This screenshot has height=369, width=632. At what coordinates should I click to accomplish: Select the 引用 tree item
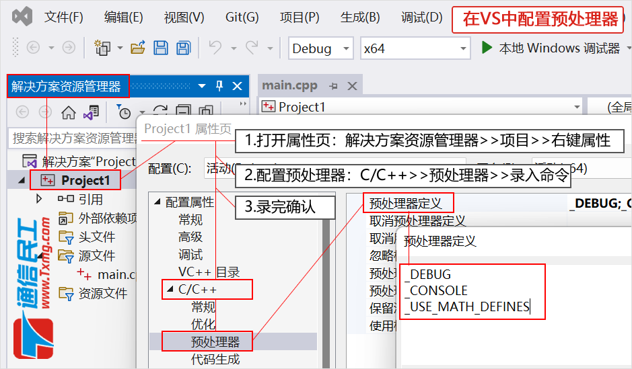tap(81, 199)
